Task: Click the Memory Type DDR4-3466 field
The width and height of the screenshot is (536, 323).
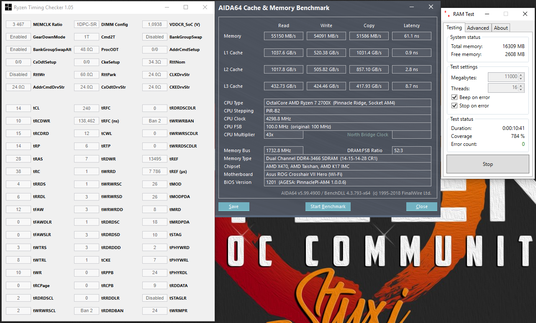Action: click(348, 158)
